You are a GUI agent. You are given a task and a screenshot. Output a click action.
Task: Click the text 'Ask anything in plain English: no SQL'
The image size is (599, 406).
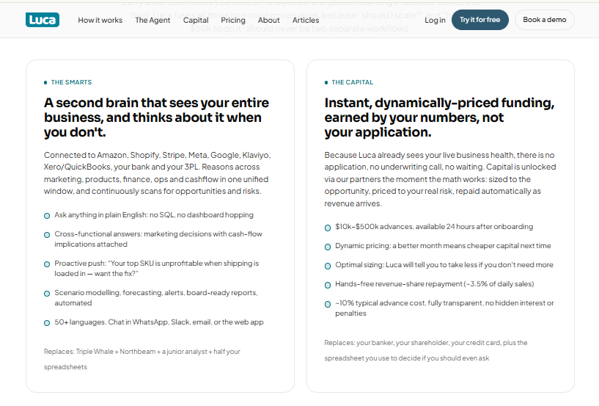coord(153,214)
